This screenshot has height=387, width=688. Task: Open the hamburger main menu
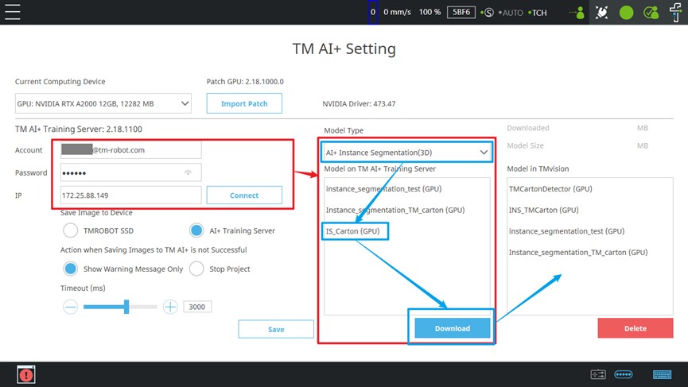[12, 12]
